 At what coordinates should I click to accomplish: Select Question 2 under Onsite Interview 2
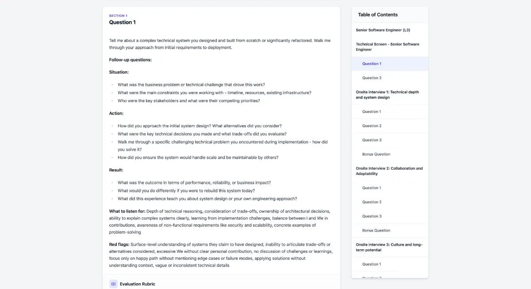point(390,202)
